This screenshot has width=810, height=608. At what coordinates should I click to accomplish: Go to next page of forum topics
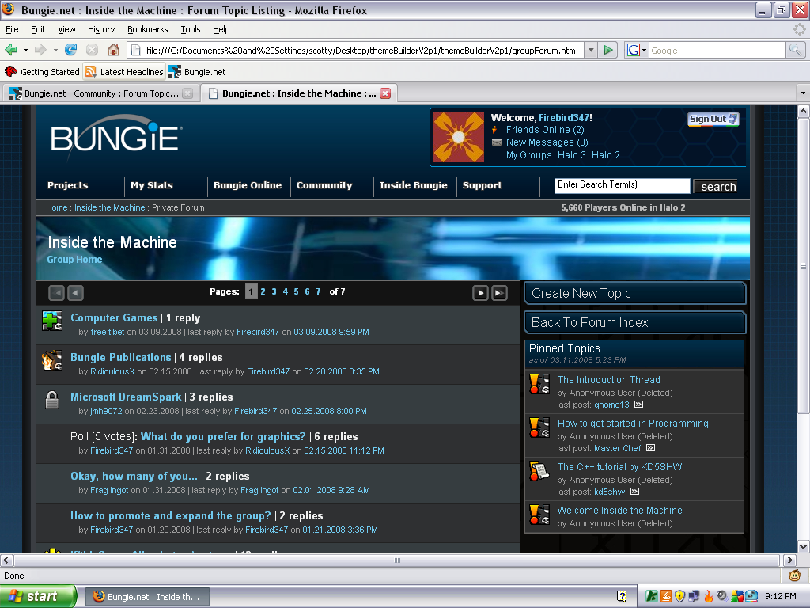[480, 293]
